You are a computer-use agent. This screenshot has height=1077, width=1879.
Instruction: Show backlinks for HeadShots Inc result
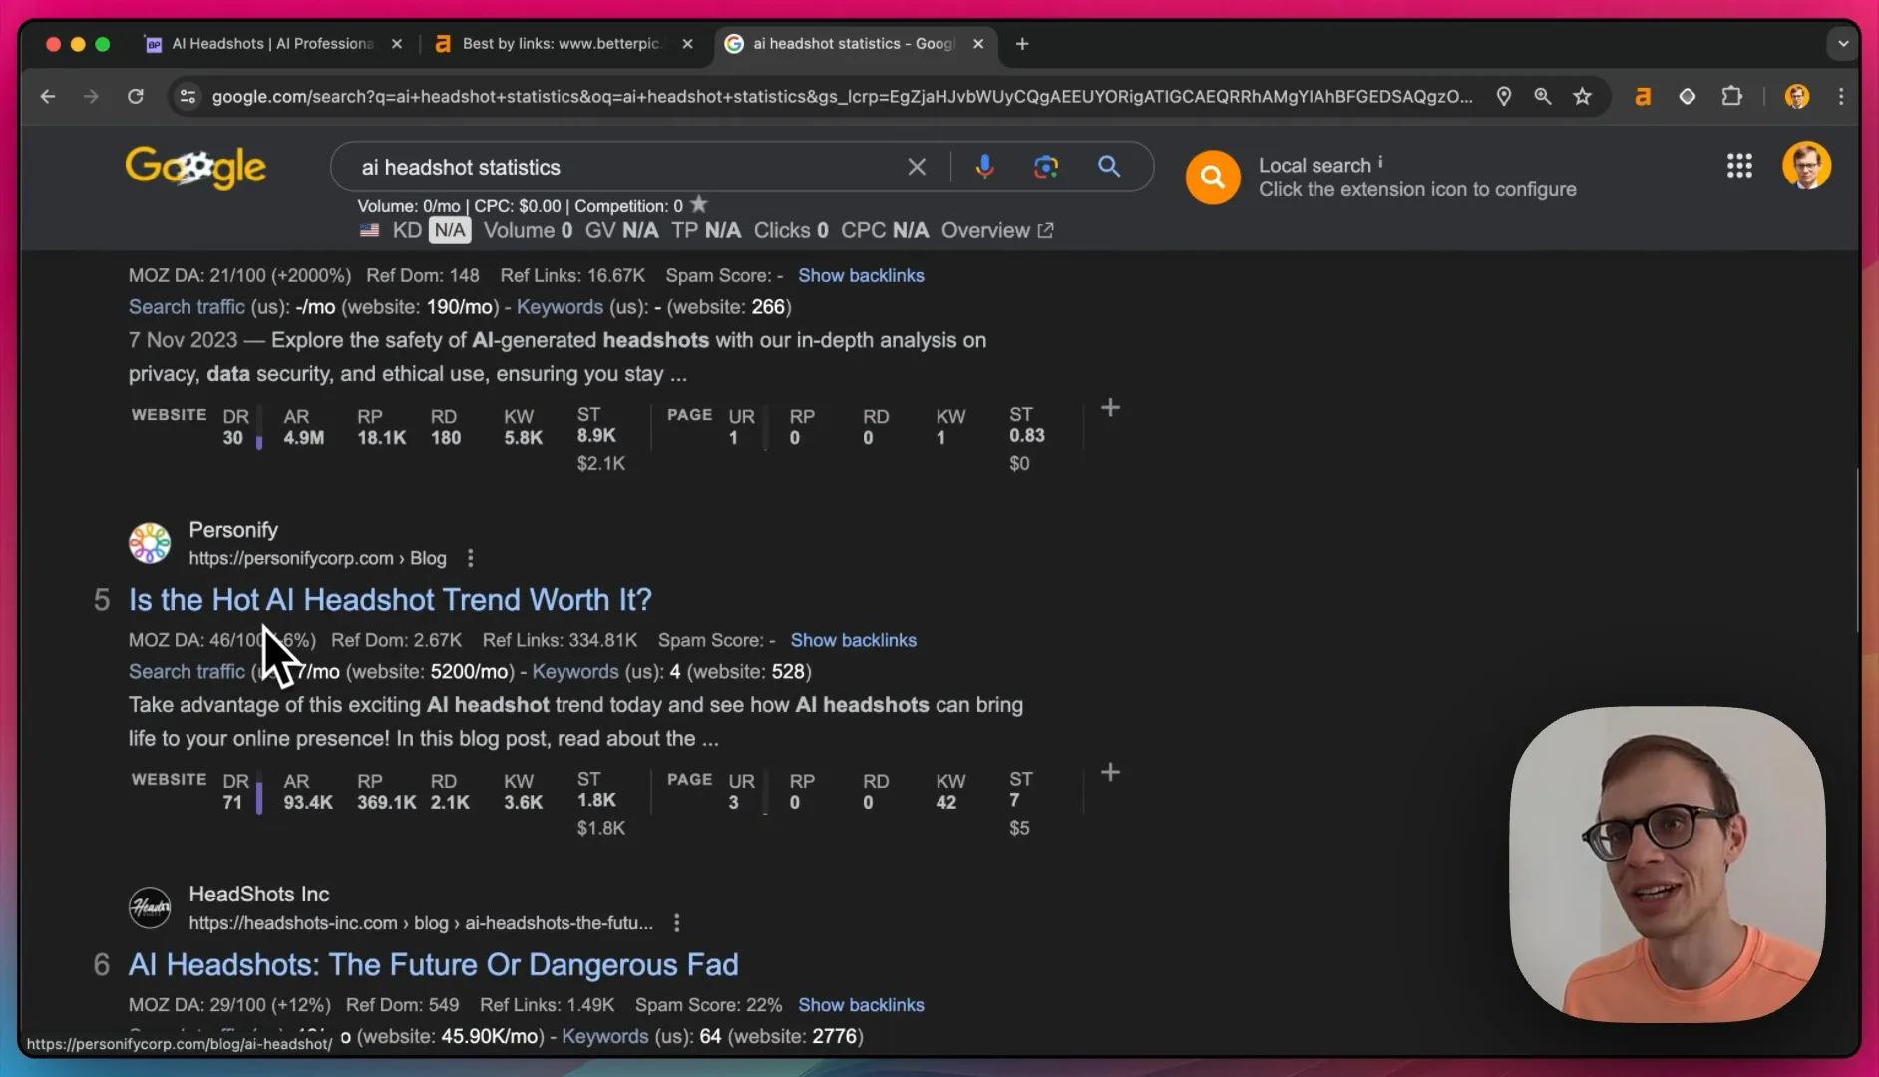pyautogui.click(x=861, y=1005)
